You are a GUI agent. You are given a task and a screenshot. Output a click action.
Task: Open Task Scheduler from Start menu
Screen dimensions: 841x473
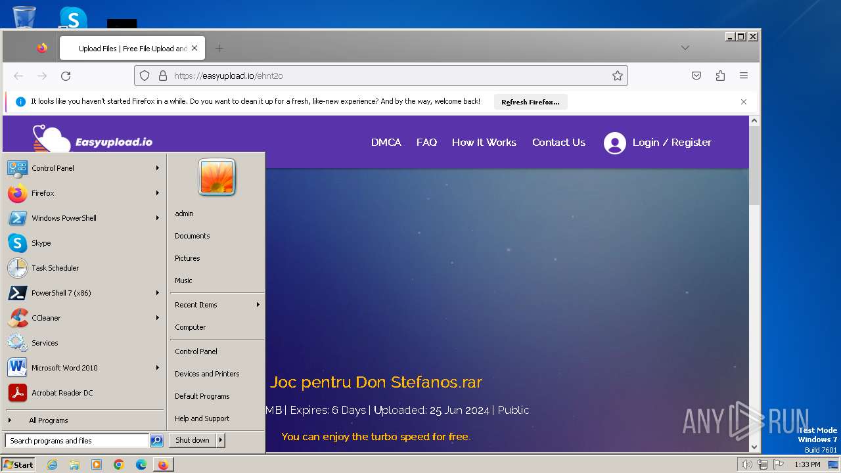click(84, 268)
